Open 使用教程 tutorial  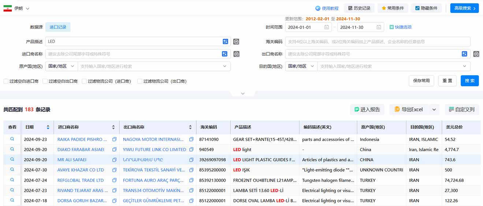[327, 8]
